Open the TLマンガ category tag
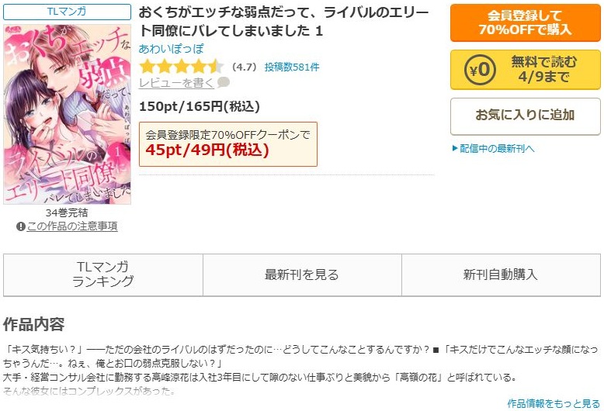604x411 pixels. (67, 12)
